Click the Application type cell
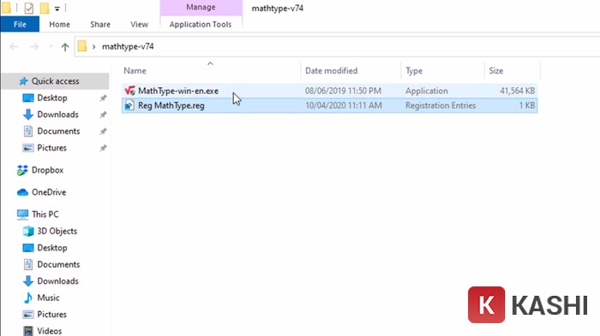 pyautogui.click(x=426, y=91)
